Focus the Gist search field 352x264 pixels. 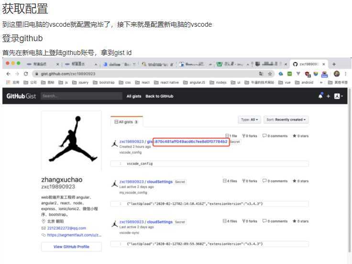pyautogui.click(x=81, y=96)
